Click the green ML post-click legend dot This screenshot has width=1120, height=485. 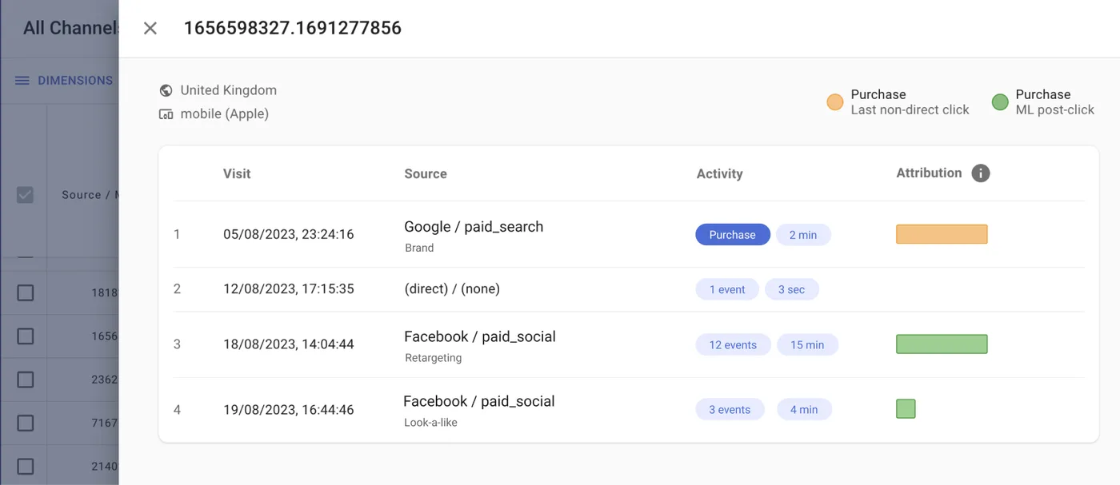pos(1000,102)
